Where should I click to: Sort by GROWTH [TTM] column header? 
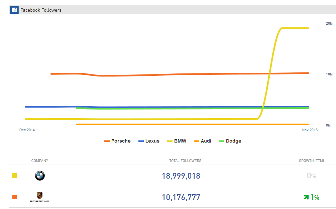[311, 161]
